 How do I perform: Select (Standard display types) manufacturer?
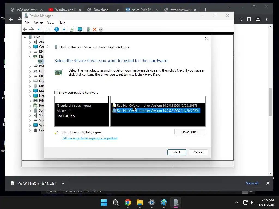tap(74, 105)
